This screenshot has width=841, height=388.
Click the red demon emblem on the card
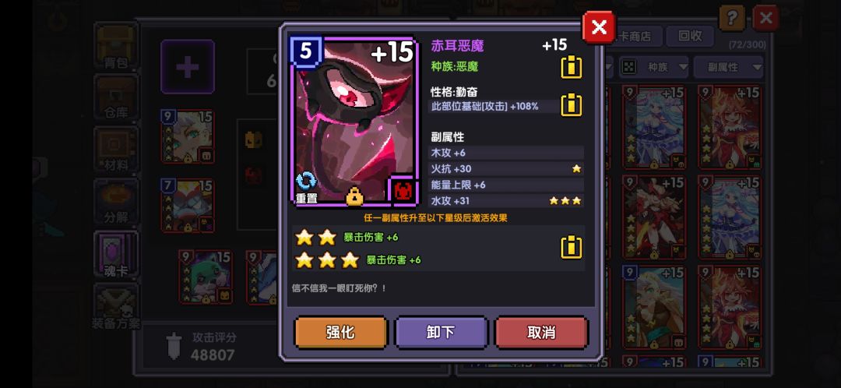click(x=402, y=190)
